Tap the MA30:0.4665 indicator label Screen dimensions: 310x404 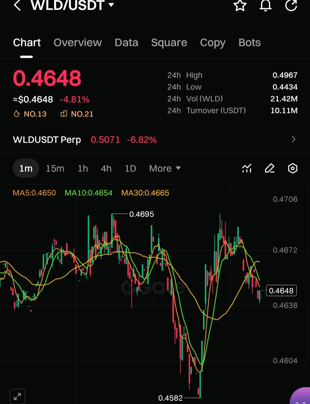pos(145,193)
